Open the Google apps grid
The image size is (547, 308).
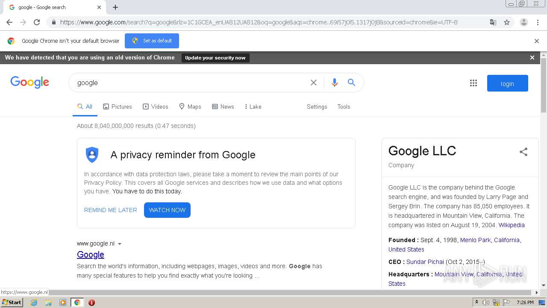[x=473, y=83]
